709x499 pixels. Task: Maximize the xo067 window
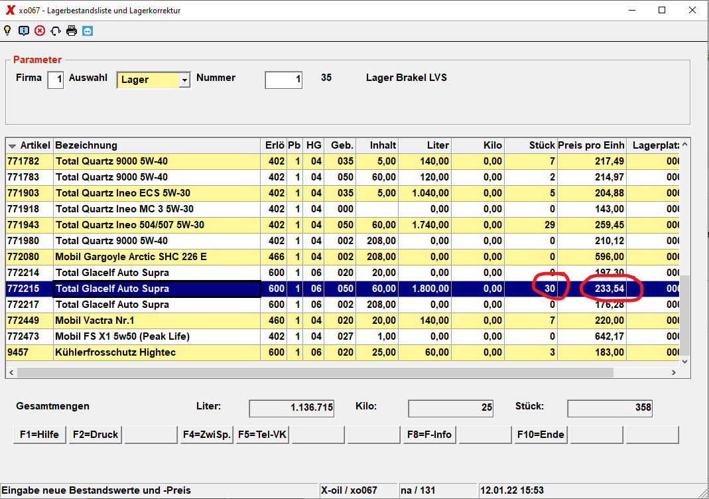tap(662, 10)
